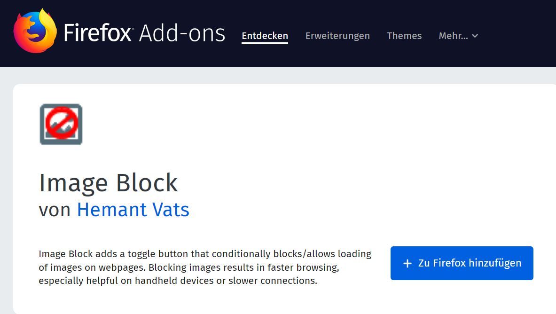Screen dimensions: 556x314
Task: Click the Firefox Add-ons site title
Action: tap(145, 33)
